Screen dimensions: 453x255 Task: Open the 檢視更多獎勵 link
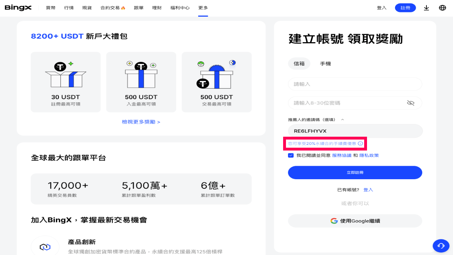point(141,121)
